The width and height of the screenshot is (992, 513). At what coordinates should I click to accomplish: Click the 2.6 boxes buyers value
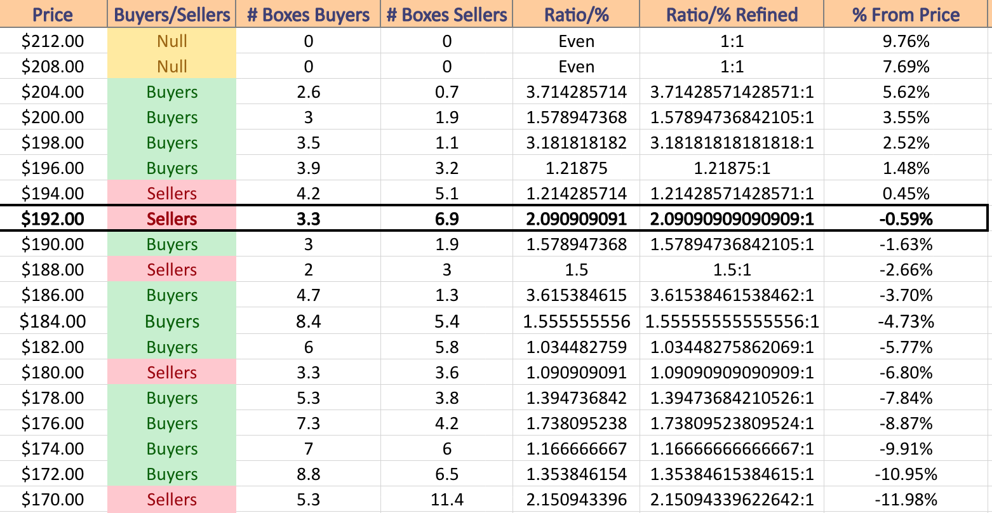[308, 92]
